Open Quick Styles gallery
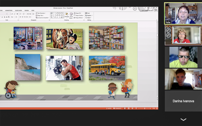The width and height of the screenshot is (202, 126). (x=71, y=16)
